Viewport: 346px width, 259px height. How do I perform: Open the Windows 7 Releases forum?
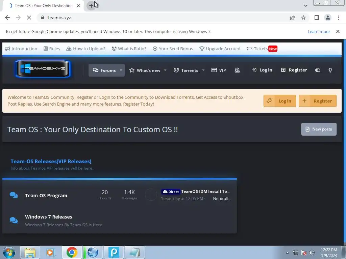[x=49, y=217]
